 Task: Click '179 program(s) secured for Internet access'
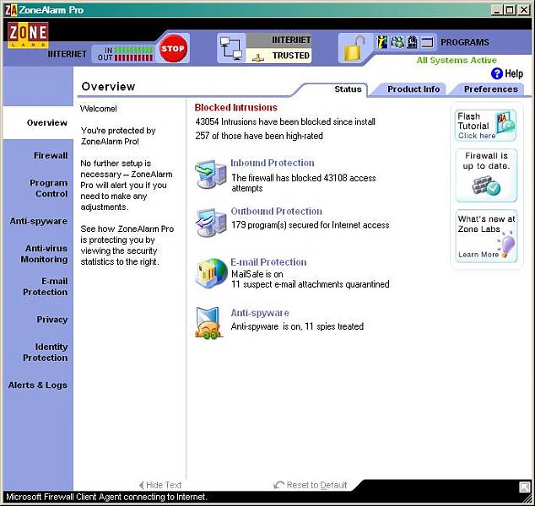[311, 225]
